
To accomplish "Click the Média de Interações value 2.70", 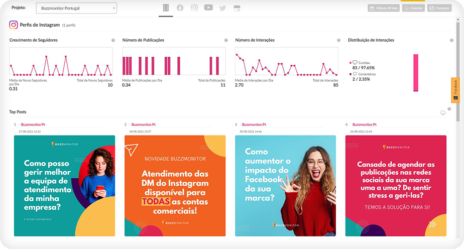I will 239,85.
